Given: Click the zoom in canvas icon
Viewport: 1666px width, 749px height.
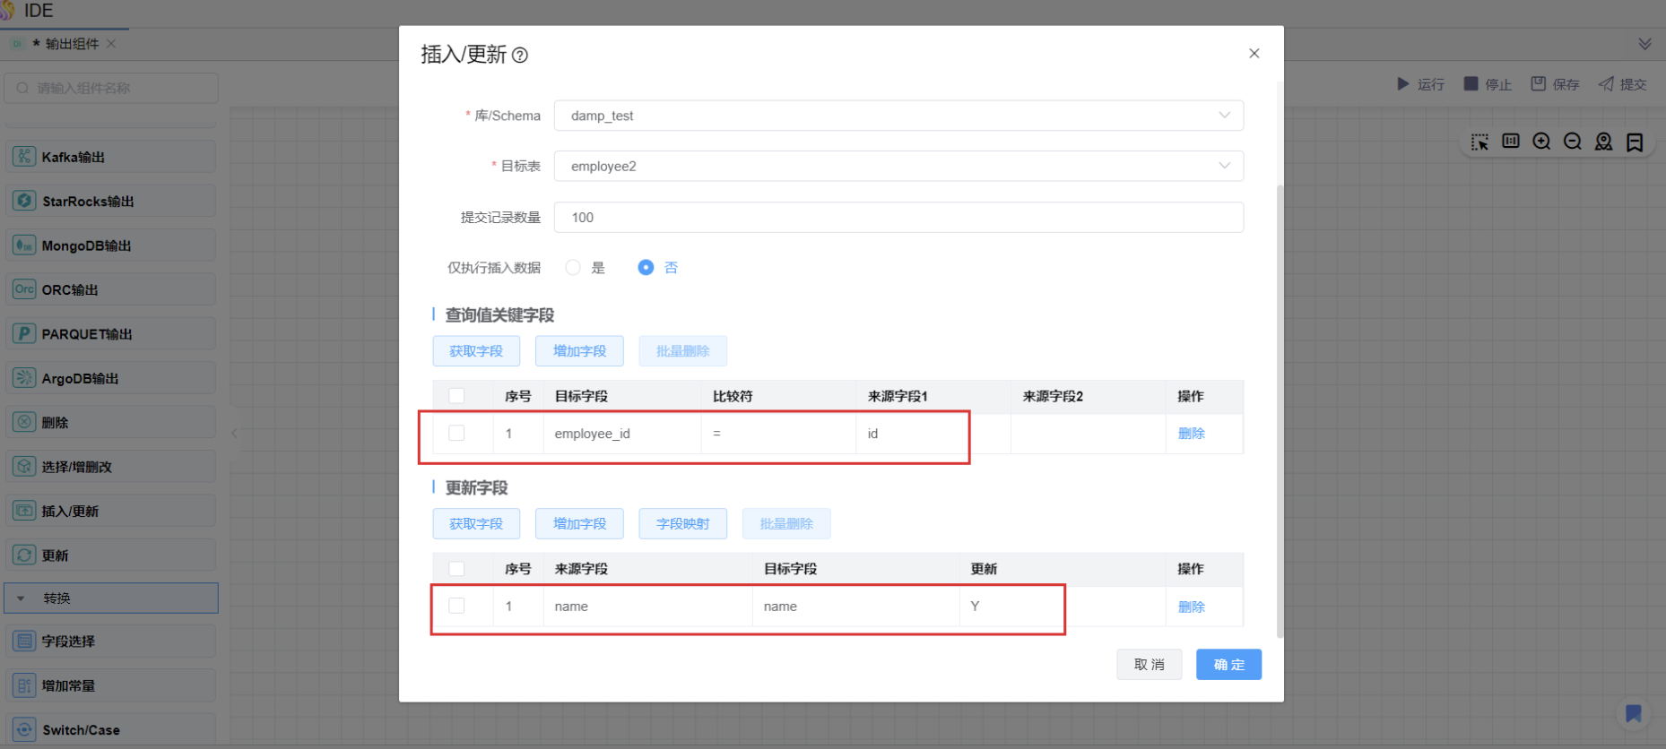Looking at the screenshot, I should (1541, 142).
